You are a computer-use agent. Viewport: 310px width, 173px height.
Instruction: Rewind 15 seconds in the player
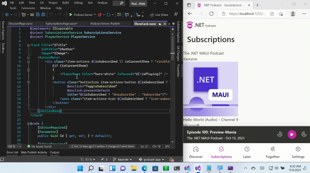coord(280,134)
